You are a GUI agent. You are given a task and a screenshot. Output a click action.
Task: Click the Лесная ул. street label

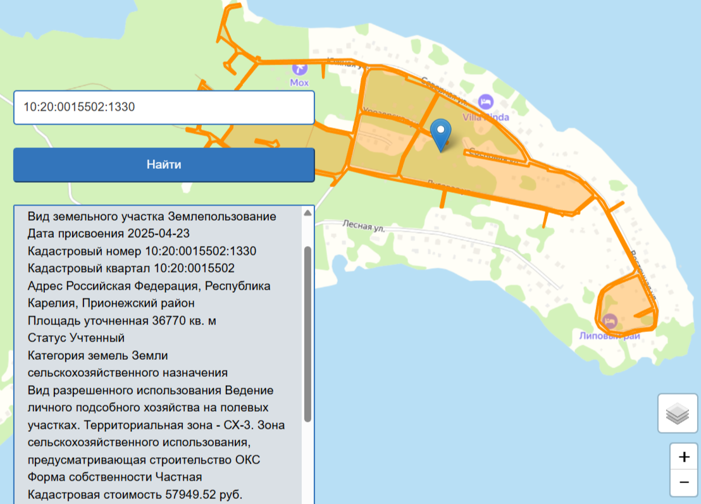click(x=363, y=224)
